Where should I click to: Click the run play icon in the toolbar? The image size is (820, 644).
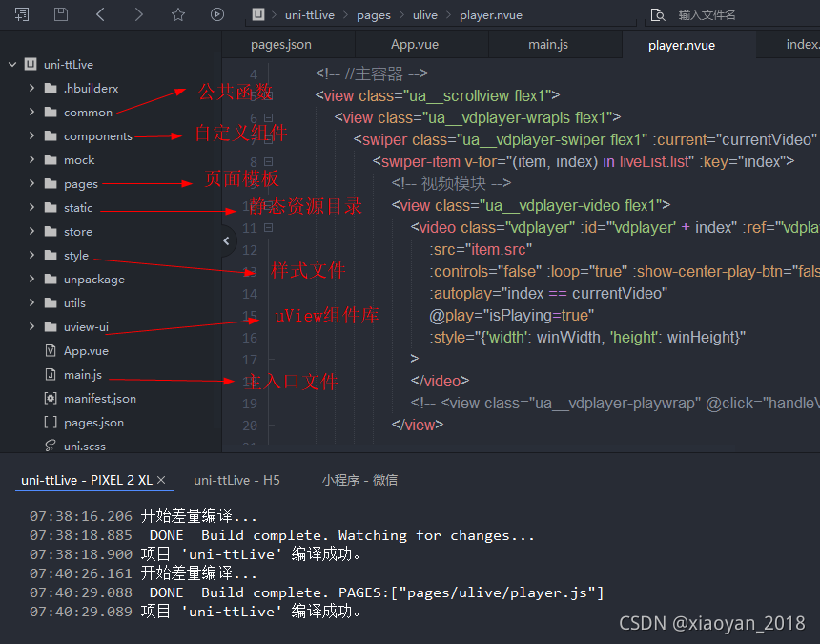(x=217, y=14)
